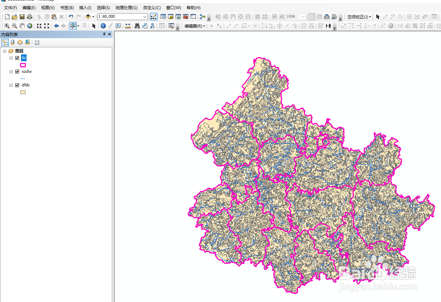This screenshot has height=302, width=441.
Task: Open the 编辑(E) menu
Action: (x=29, y=7)
